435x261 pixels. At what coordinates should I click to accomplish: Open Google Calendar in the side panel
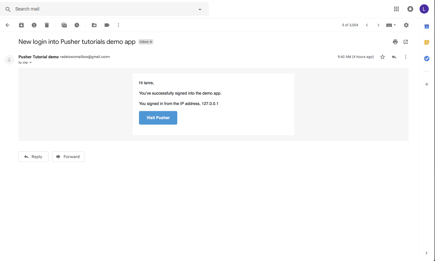coord(426,26)
